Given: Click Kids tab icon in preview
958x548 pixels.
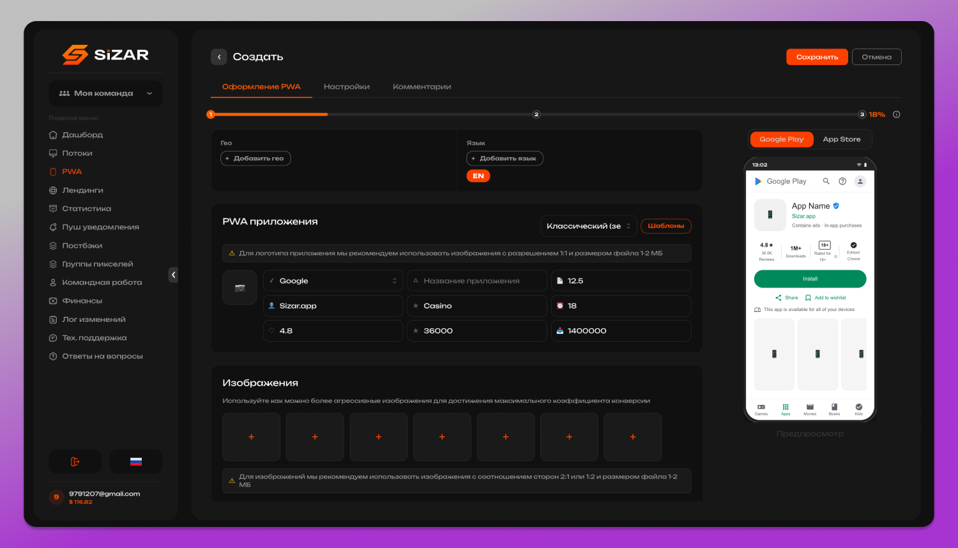Looking at the screenshot, I should (x=859, y=409).
